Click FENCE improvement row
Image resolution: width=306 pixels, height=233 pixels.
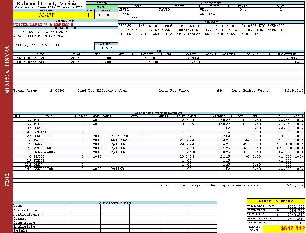[159, 161]
